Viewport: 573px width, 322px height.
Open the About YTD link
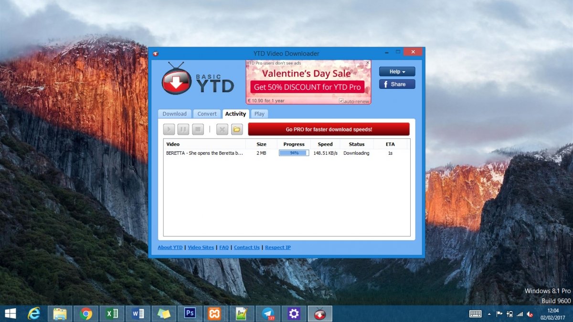coord(170,247)
